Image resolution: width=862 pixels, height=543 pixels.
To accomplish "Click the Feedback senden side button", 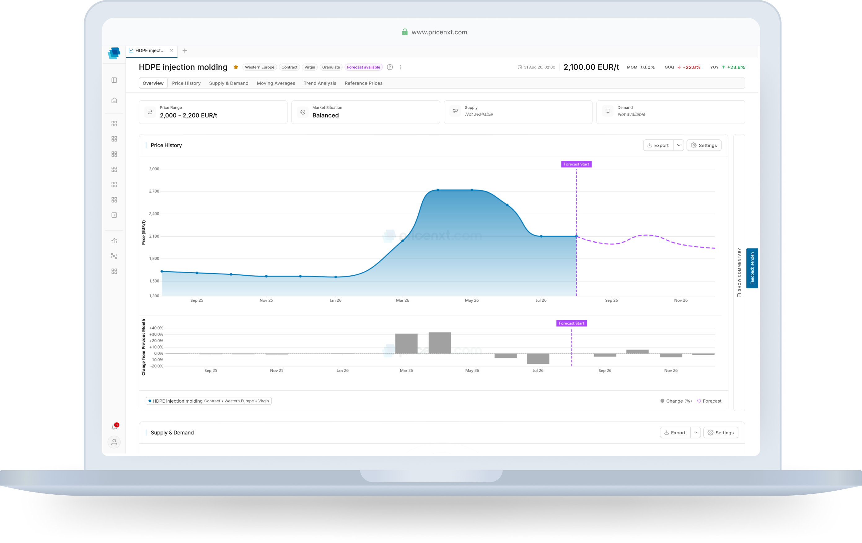I will coord(752,269).
